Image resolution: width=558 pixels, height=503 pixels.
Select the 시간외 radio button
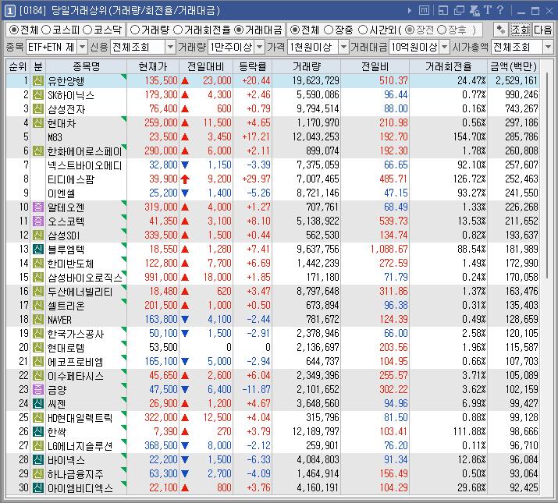point(363,30)
